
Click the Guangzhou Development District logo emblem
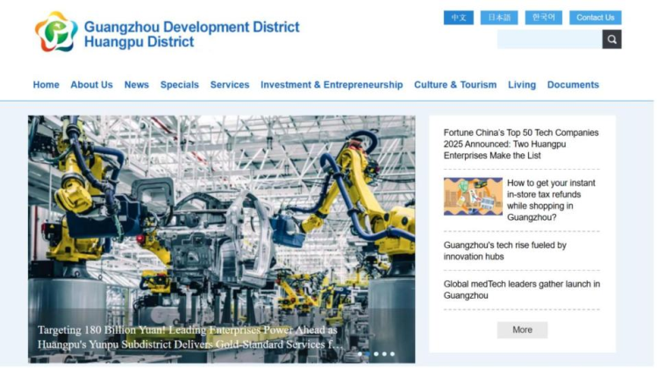point(56,31)
